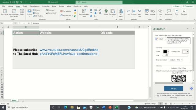The width and height of the screenshot is (196, 110).
Task: Insert a Table from the ribbon
Action: tap(22, 12)
